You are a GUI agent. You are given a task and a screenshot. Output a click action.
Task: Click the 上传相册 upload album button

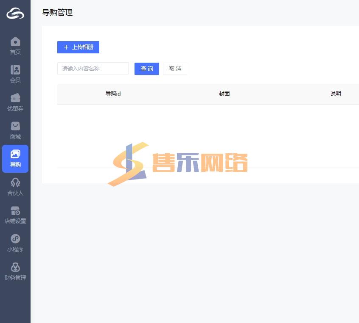[x=78, y=47]
